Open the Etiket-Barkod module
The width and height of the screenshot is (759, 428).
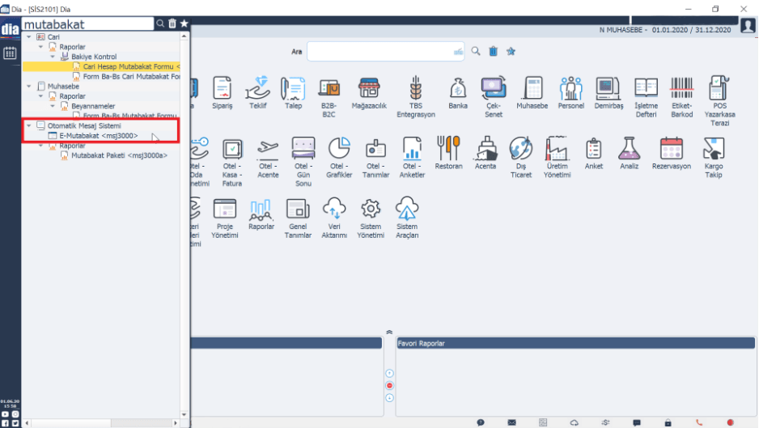[681, 89]
